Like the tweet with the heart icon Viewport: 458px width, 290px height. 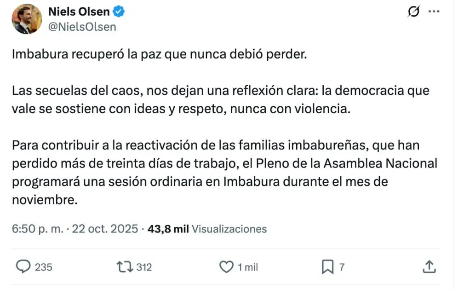(x=226, y=267)
